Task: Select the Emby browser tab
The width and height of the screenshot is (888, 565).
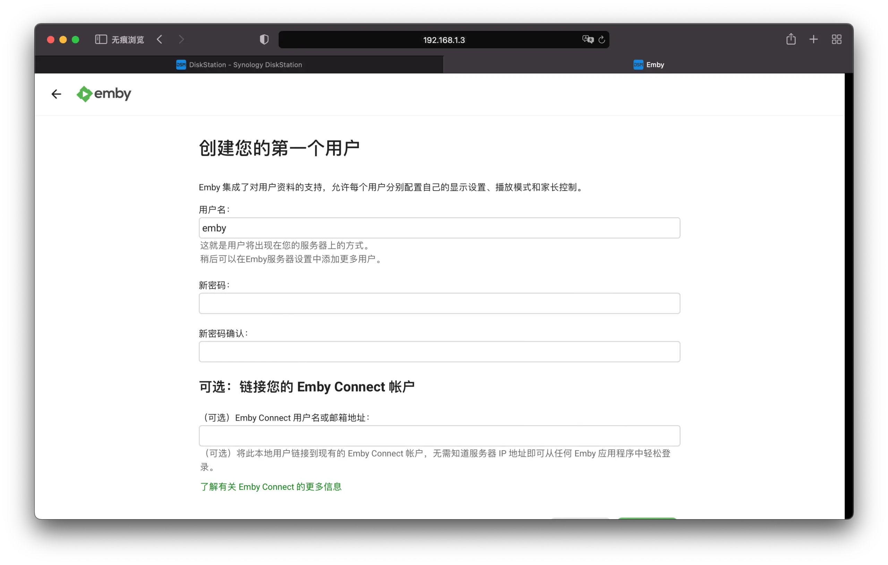Action: 648,65
